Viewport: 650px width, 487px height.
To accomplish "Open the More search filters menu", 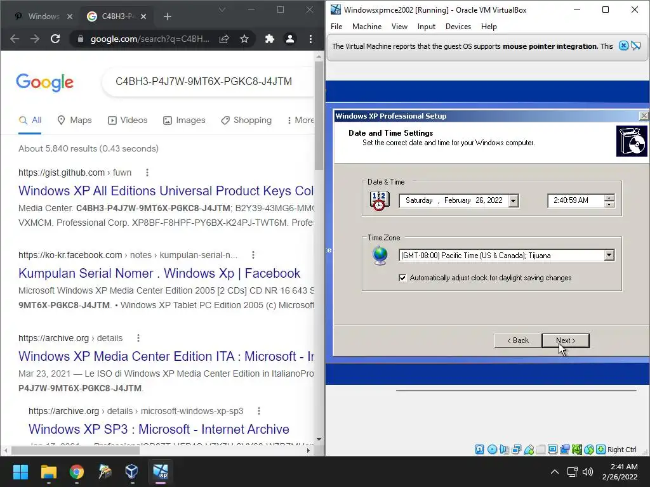I will tap(300, 120).
